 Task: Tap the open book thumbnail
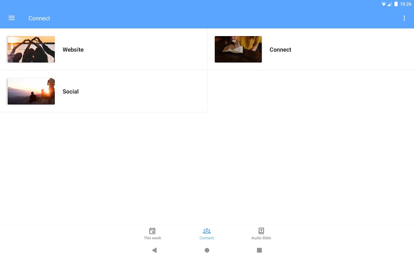click(238, 49)
